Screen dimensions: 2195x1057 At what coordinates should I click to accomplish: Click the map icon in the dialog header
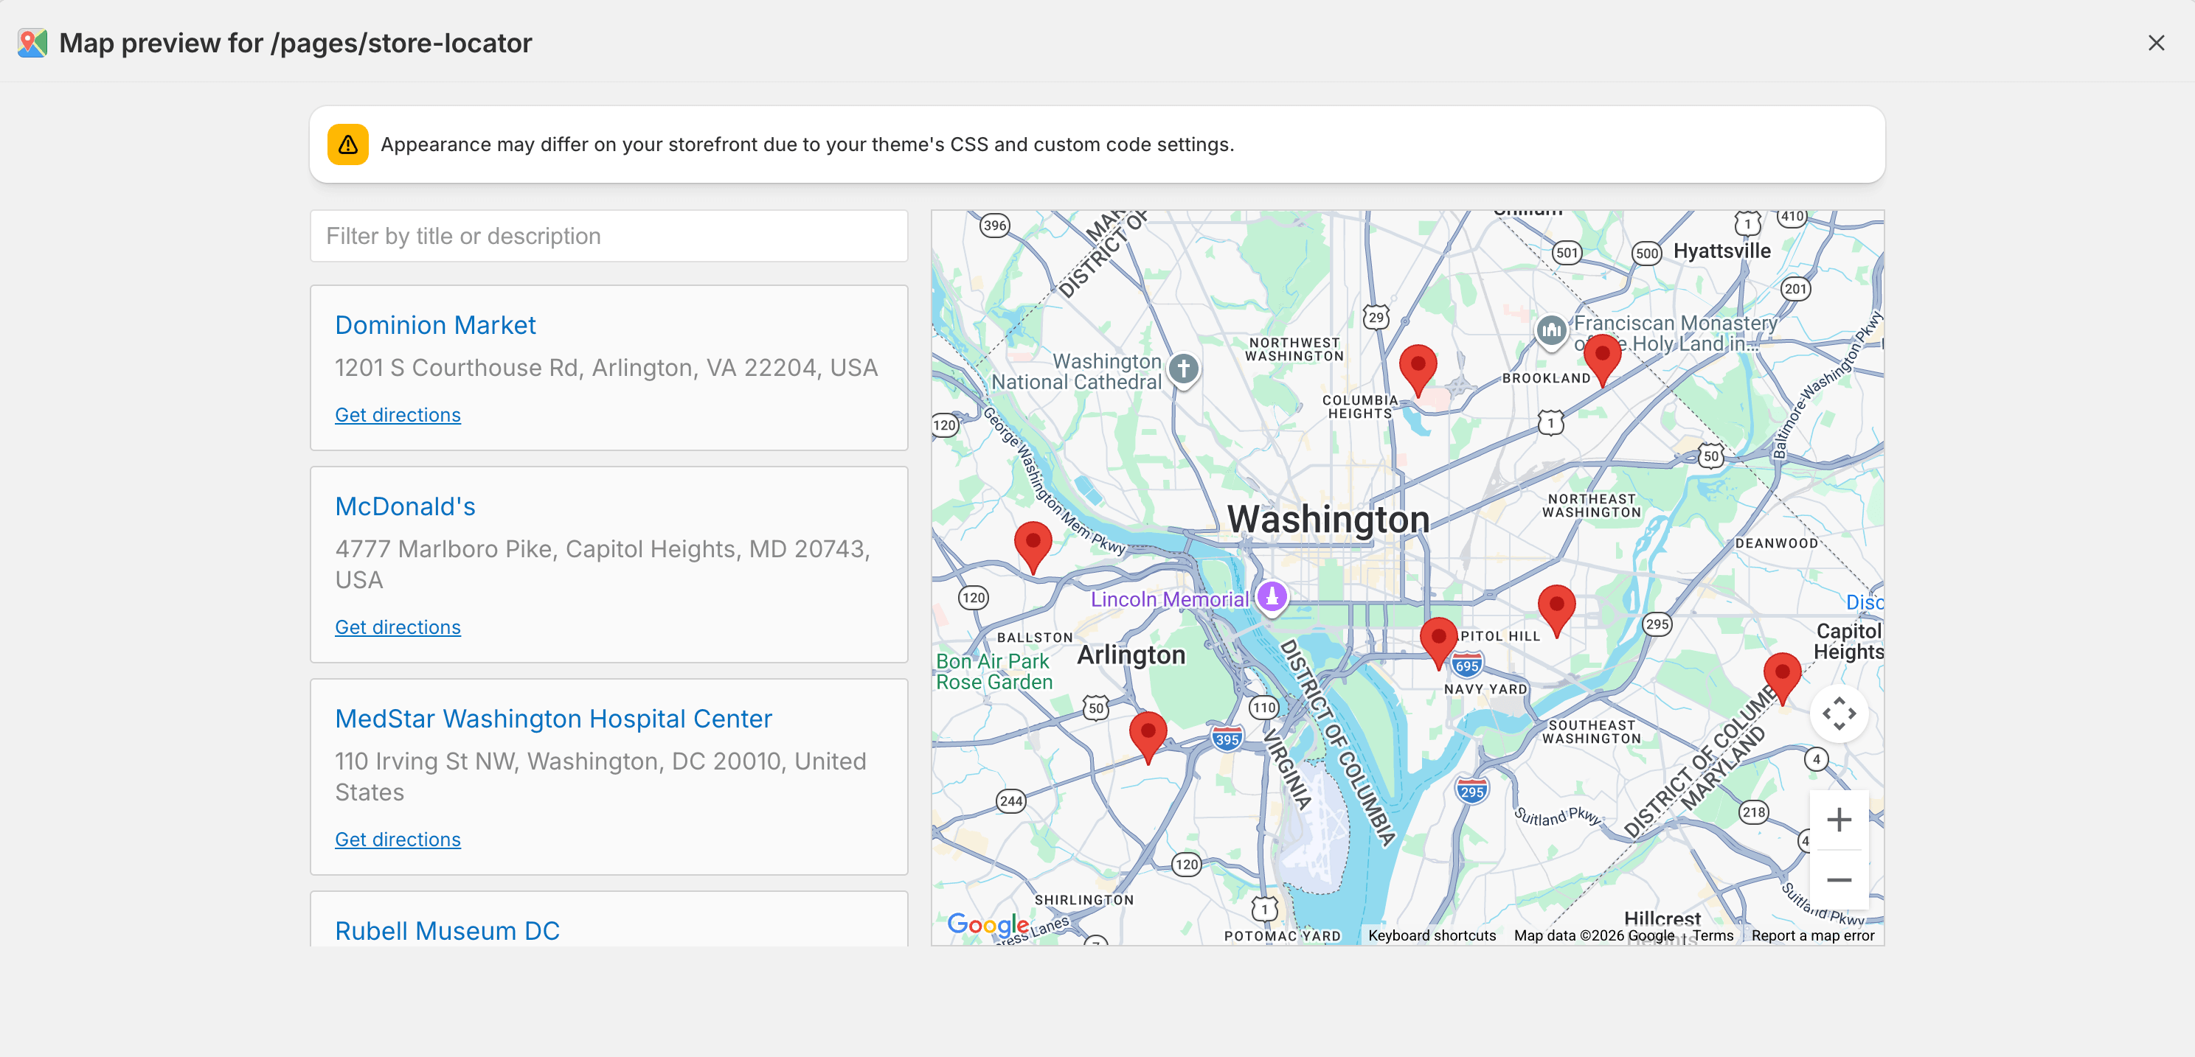pos(32,42)
